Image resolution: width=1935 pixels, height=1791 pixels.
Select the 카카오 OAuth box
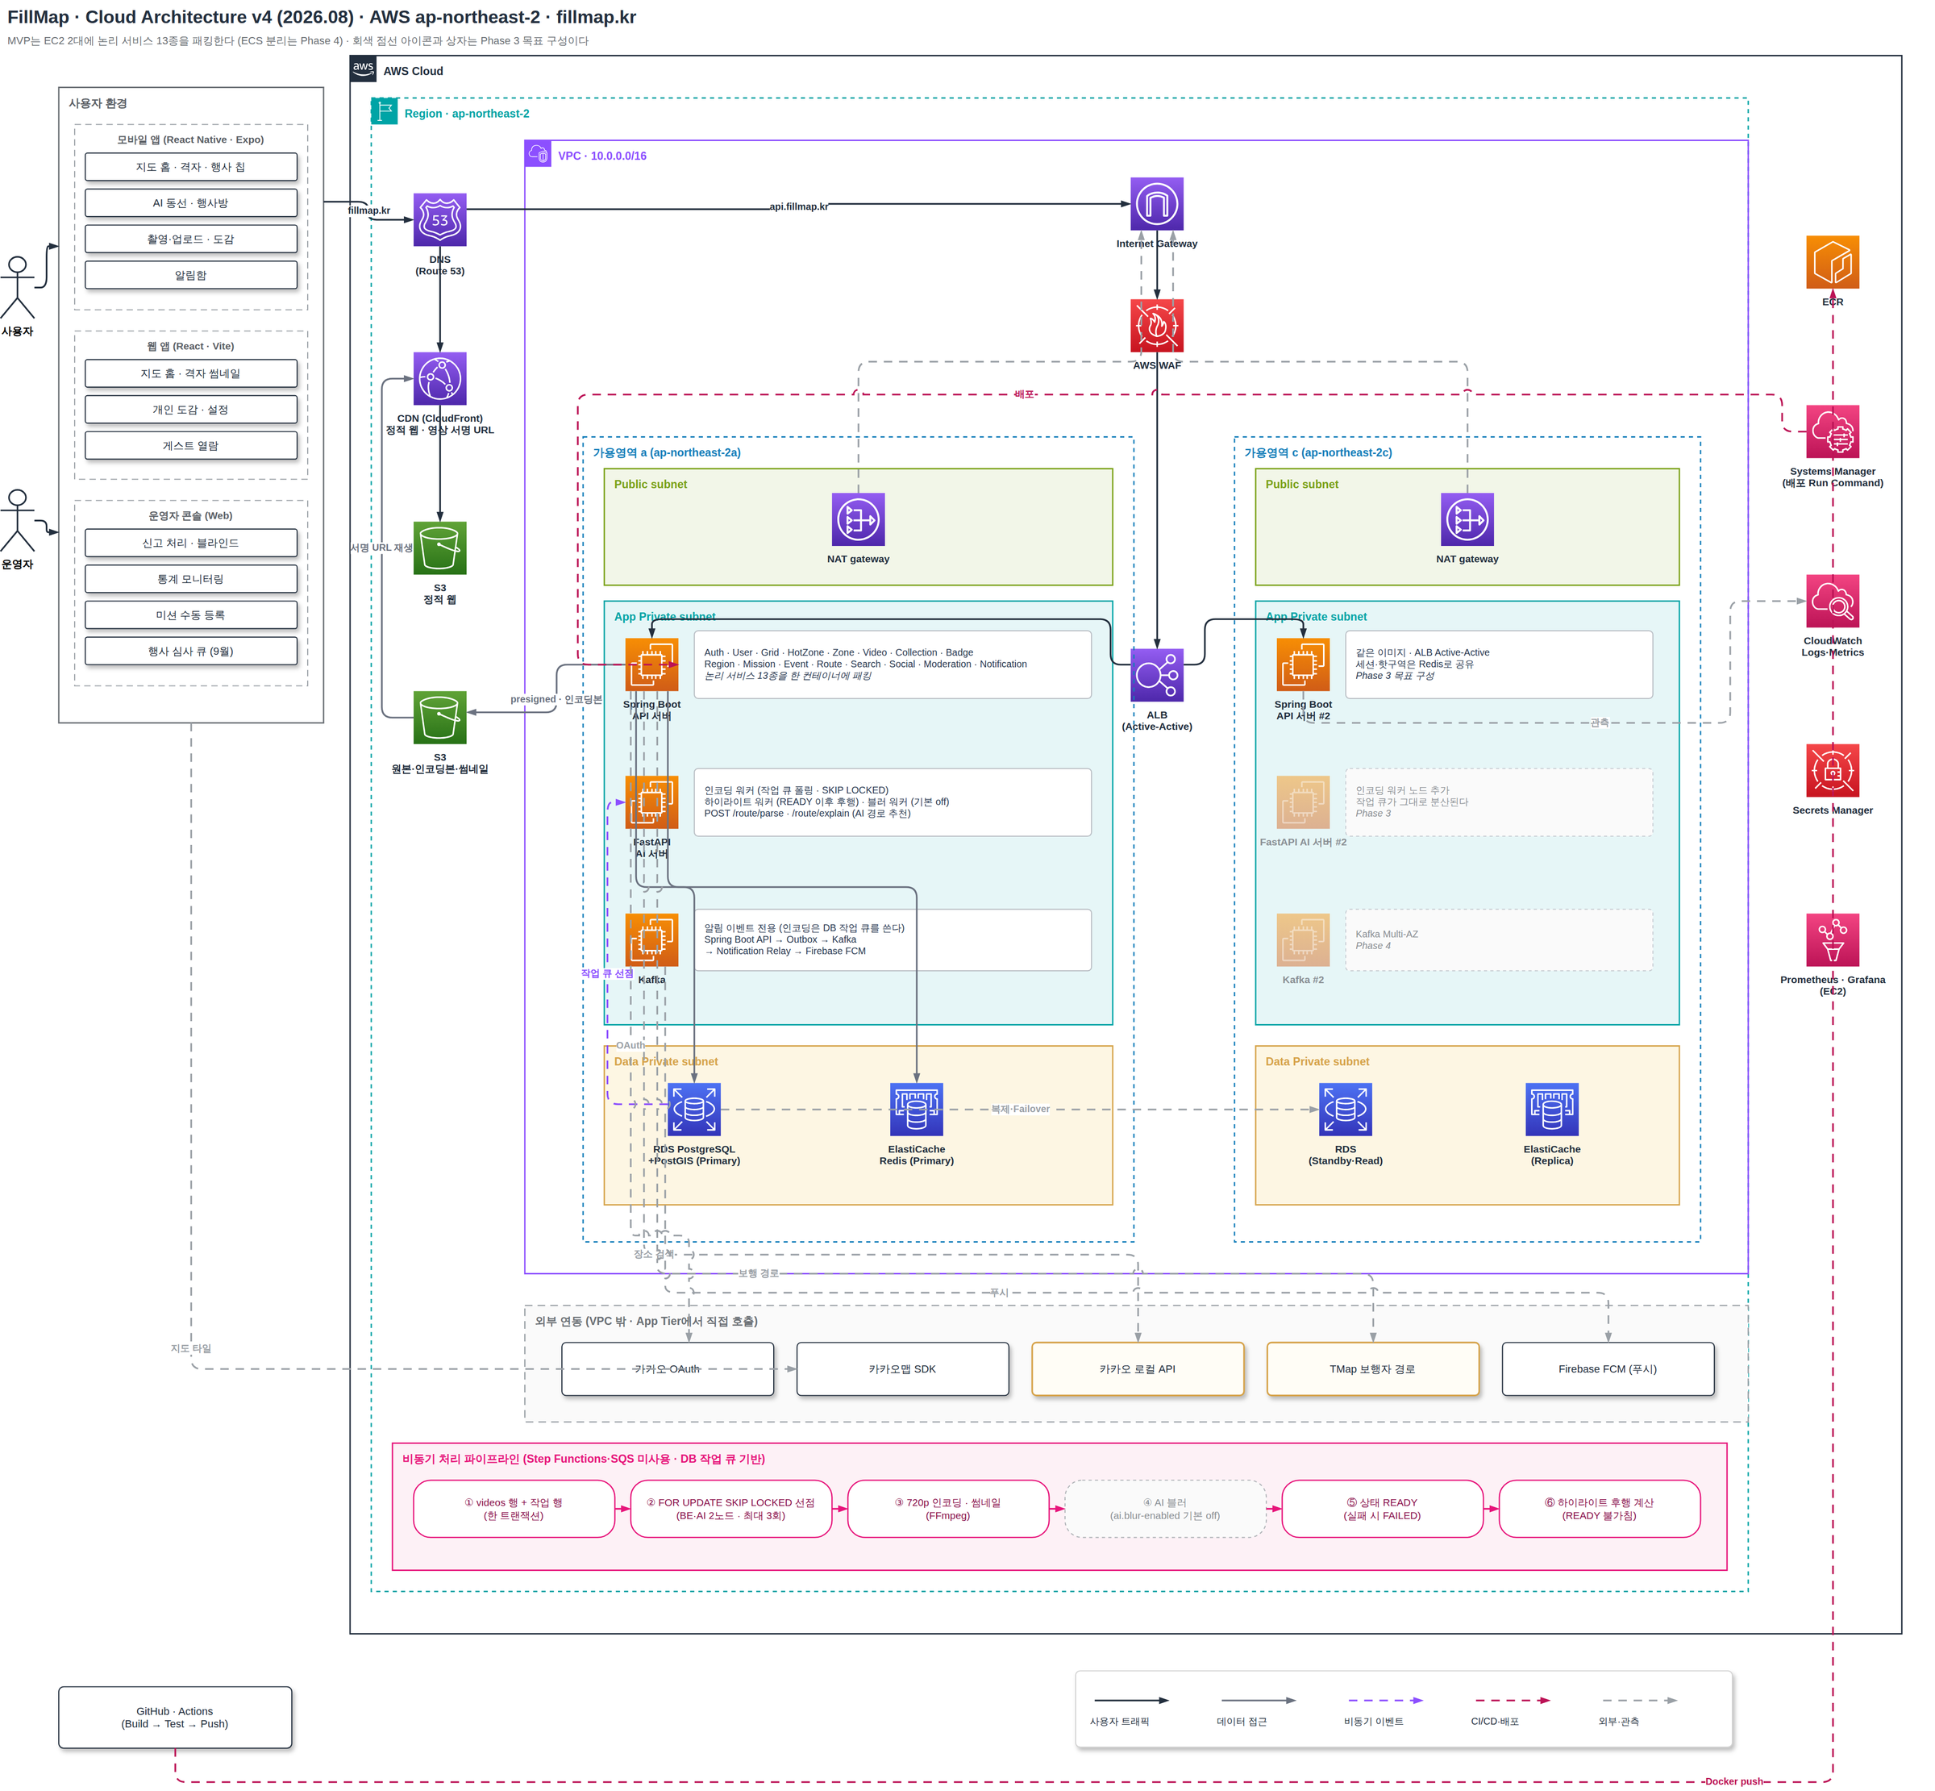[668, 1368]
